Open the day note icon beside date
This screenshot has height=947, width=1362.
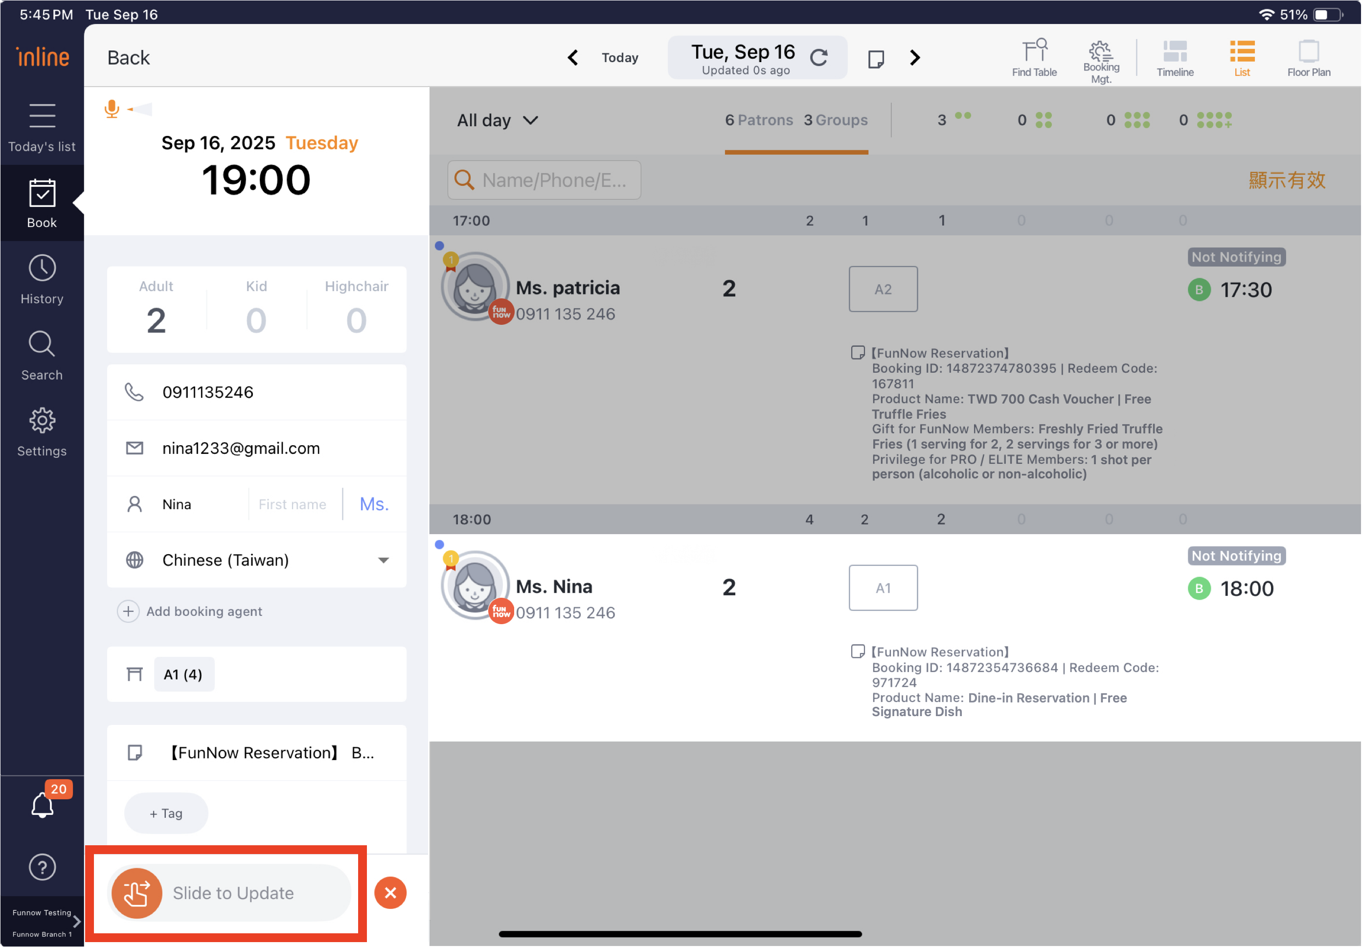pos(876,59)
